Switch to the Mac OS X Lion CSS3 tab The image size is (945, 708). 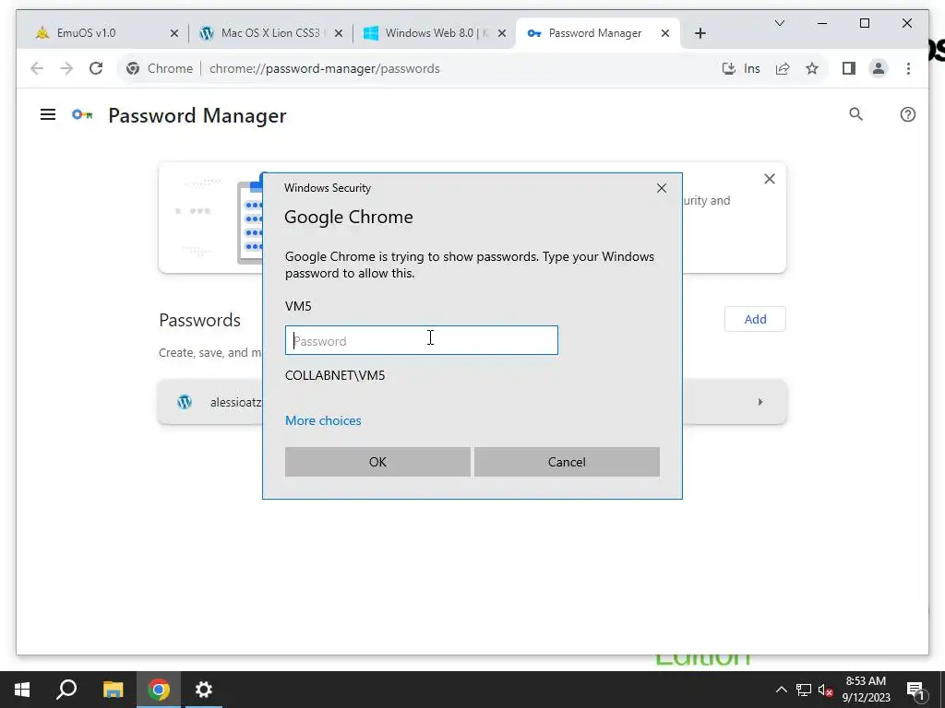[x=269, y=33]
